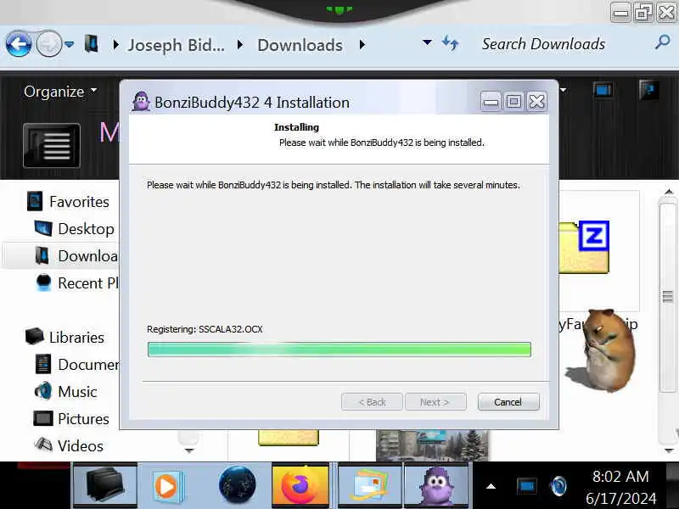
Task: Open the file explorer taskbar button
Action: pos(105,484)
